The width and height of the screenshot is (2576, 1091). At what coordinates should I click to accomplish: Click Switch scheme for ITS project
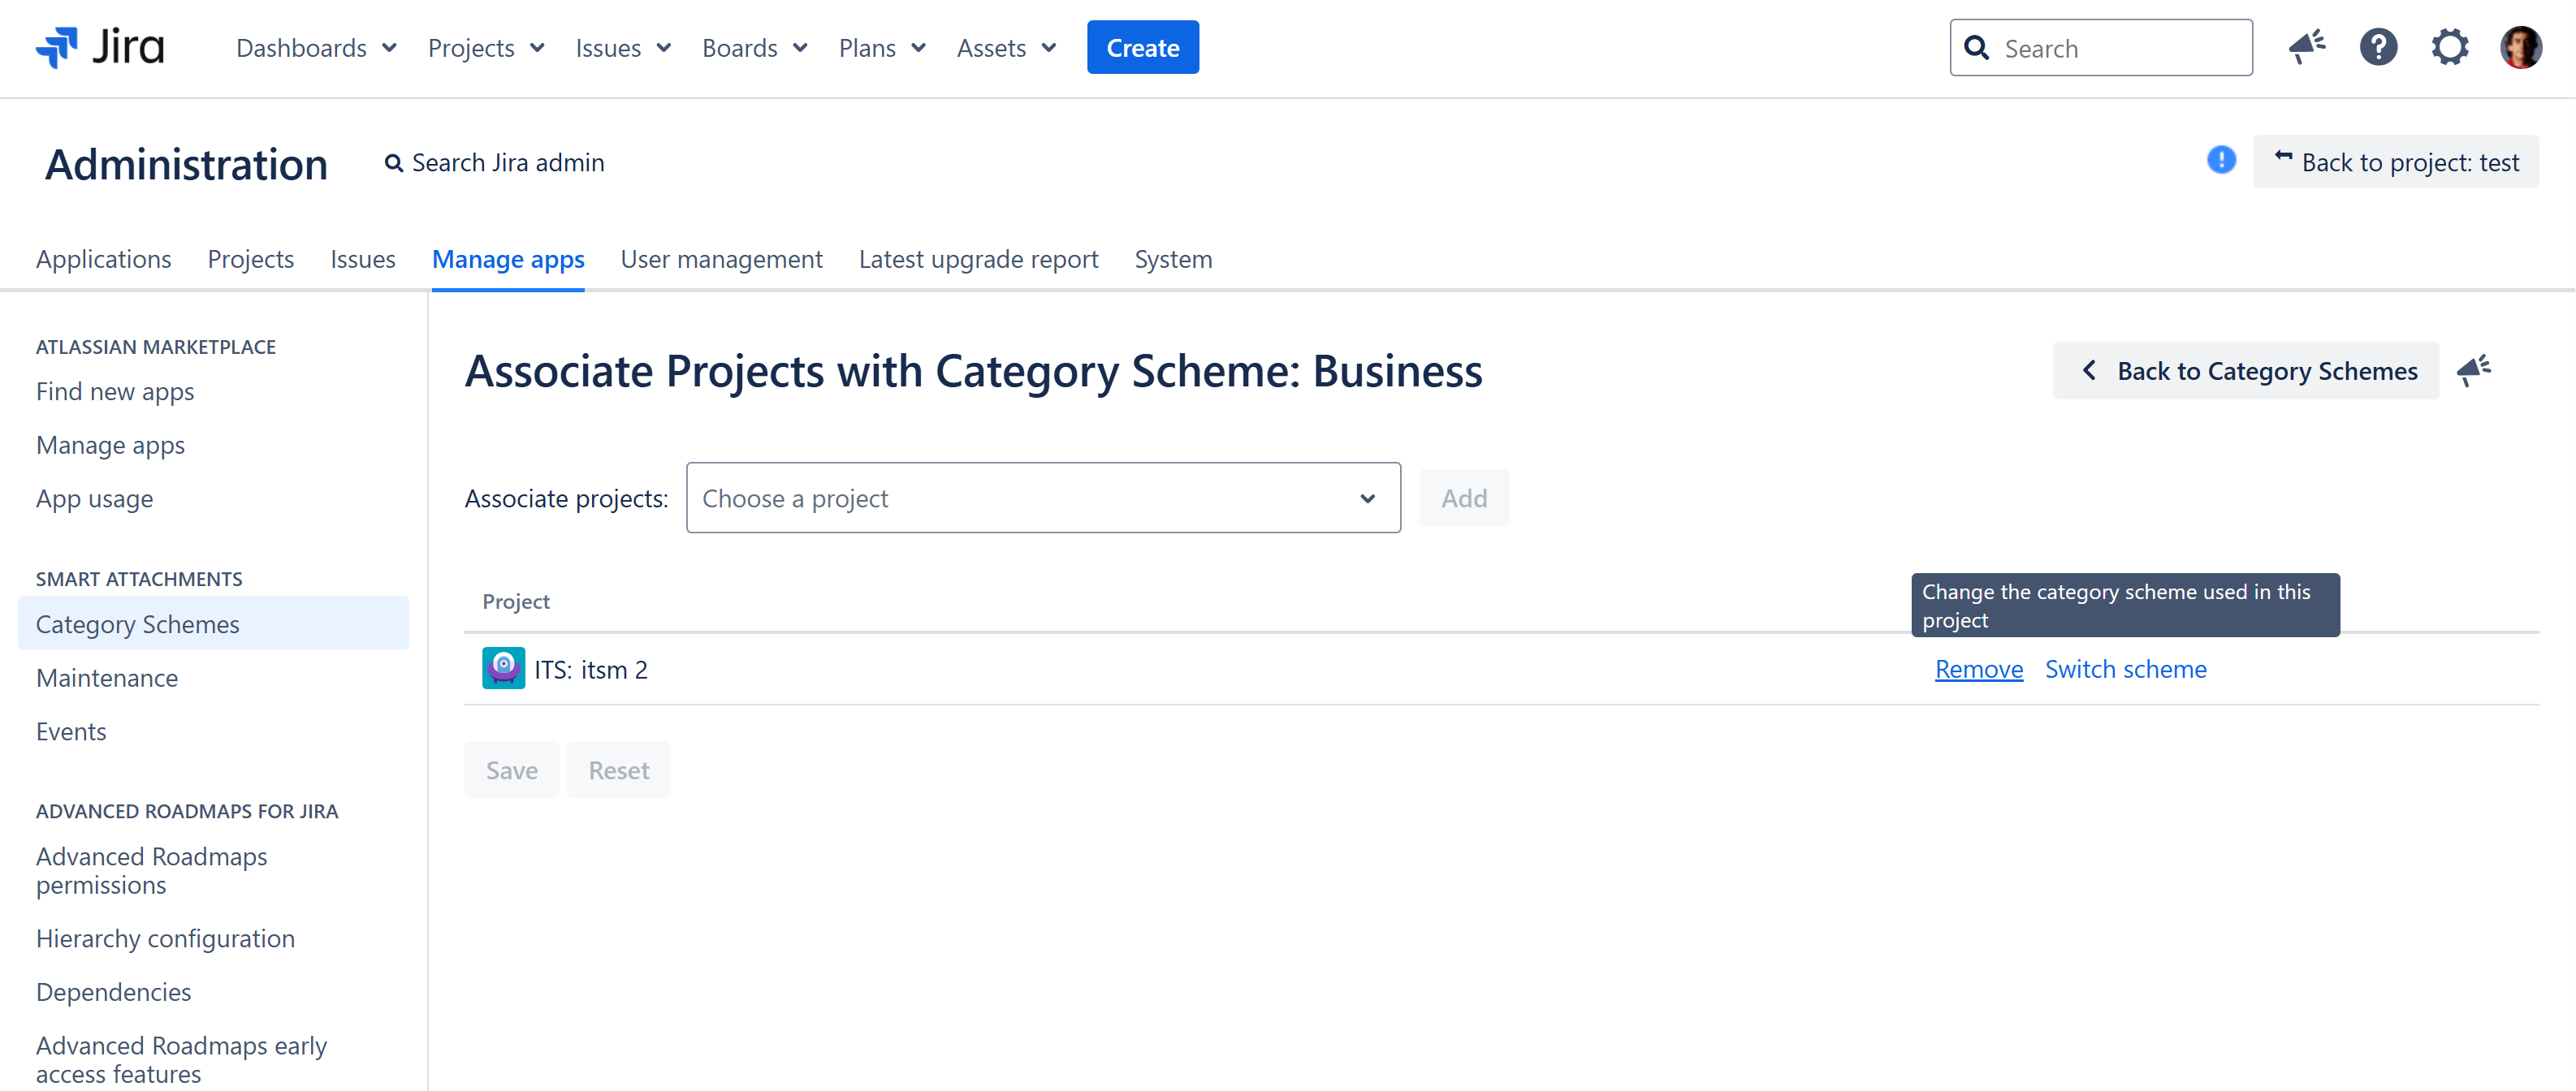point(2125,669)
